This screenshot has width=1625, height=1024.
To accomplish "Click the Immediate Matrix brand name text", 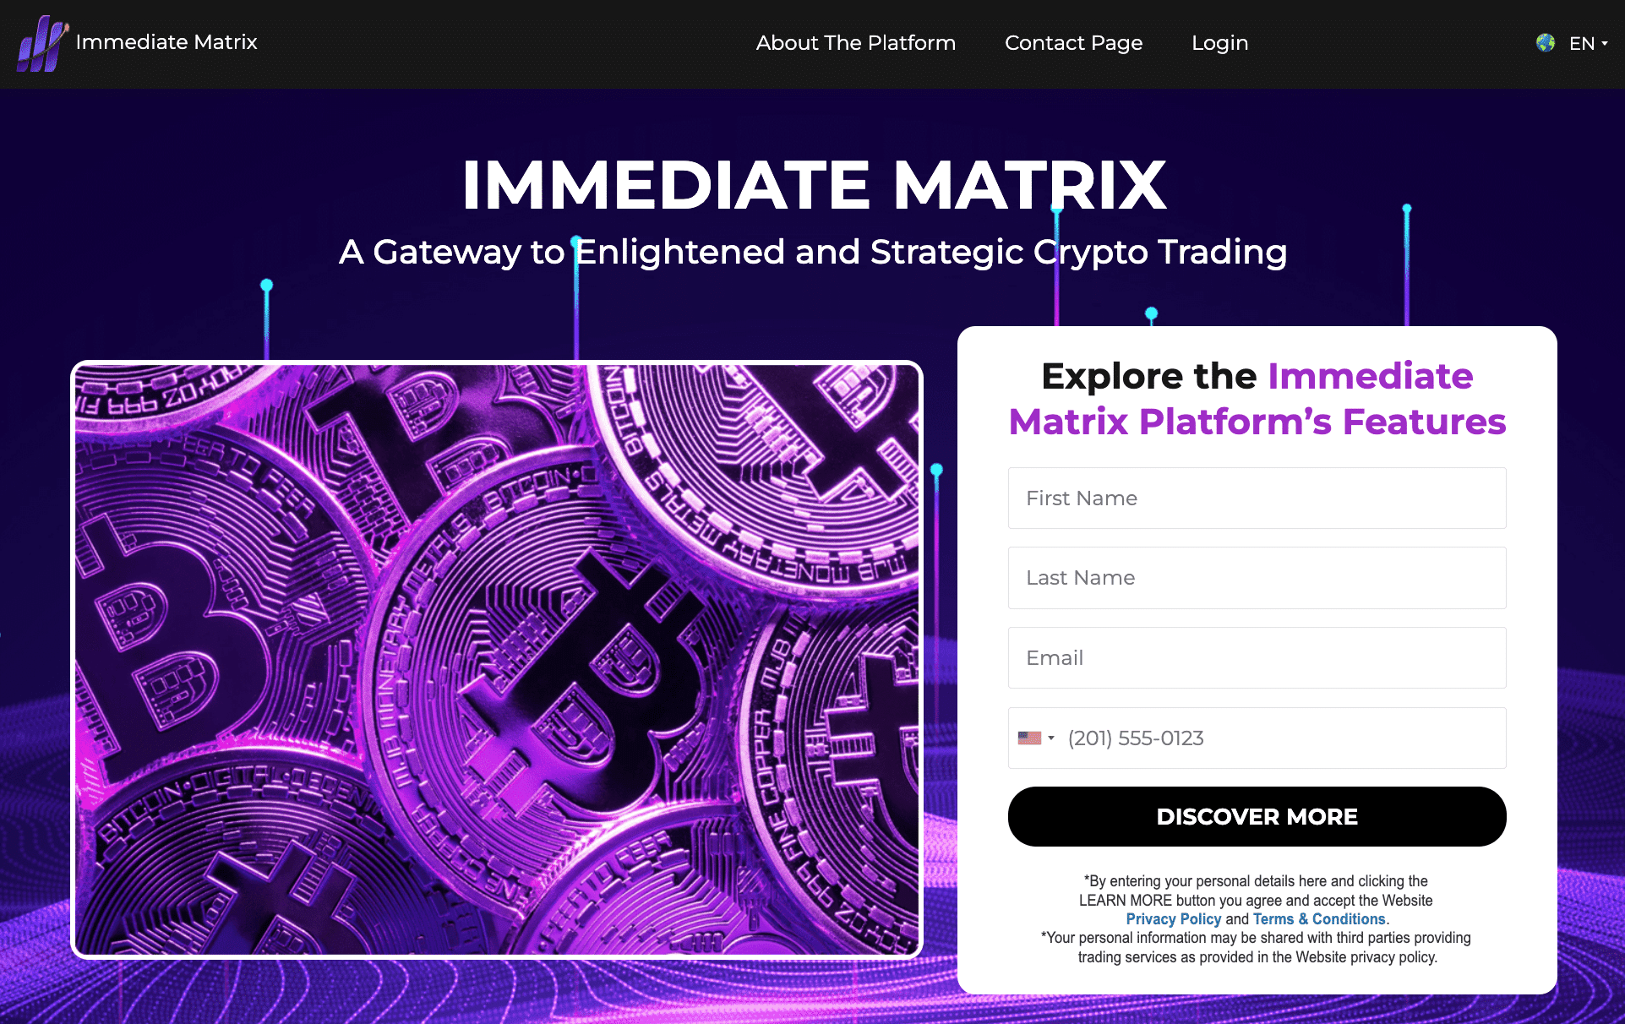I will coord(166,42).
